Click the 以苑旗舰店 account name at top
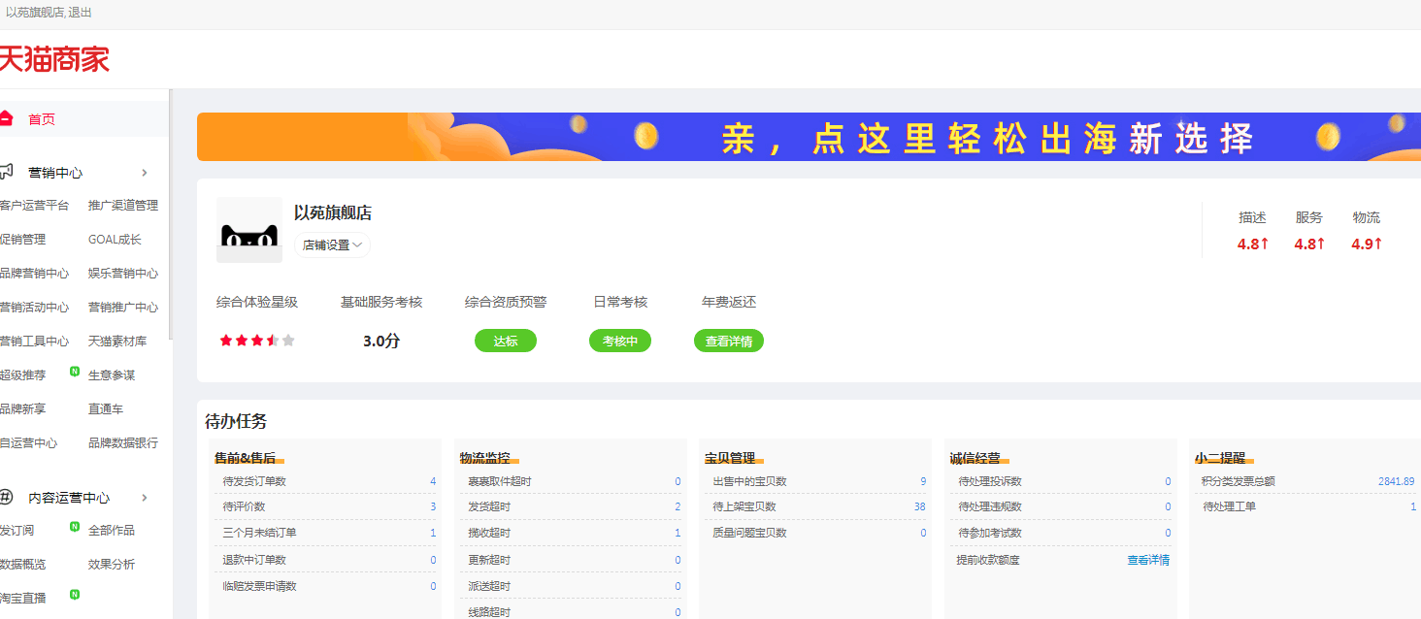Viewport: 1421px width, 619px height. click(x=35, y=13)
